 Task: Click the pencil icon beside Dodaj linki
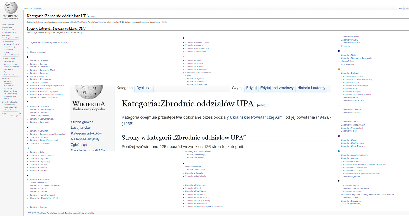(11, 116)
